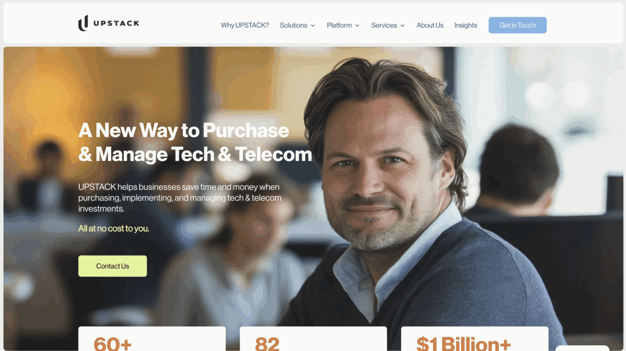Visit the Insights link
This screenshot has height=351, width=626.
point(466,25)
